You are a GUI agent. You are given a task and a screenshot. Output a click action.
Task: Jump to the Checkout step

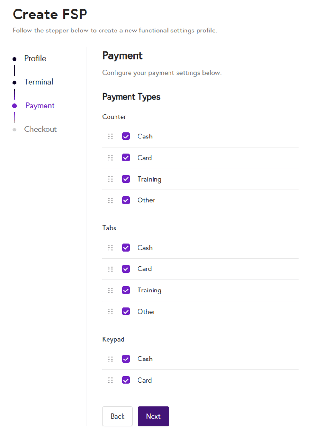(40, 129)
